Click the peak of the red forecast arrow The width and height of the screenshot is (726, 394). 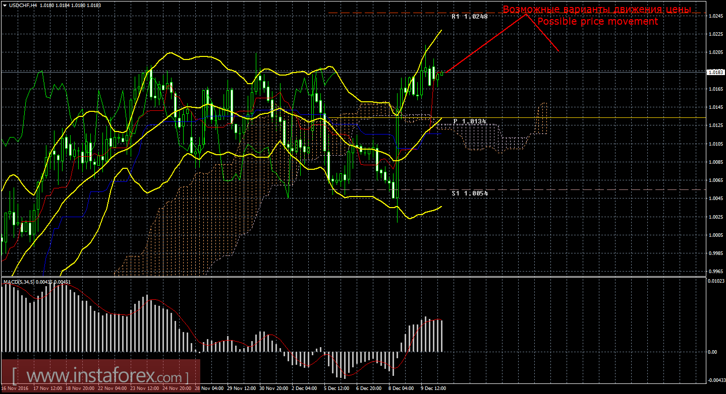point(526,15)
